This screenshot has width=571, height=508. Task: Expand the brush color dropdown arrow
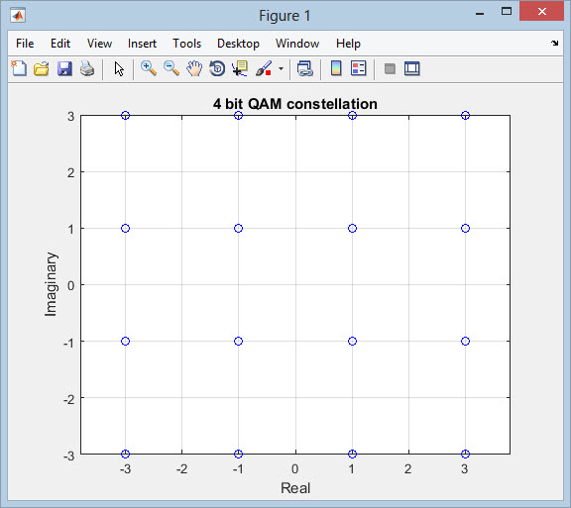point(281,68)
